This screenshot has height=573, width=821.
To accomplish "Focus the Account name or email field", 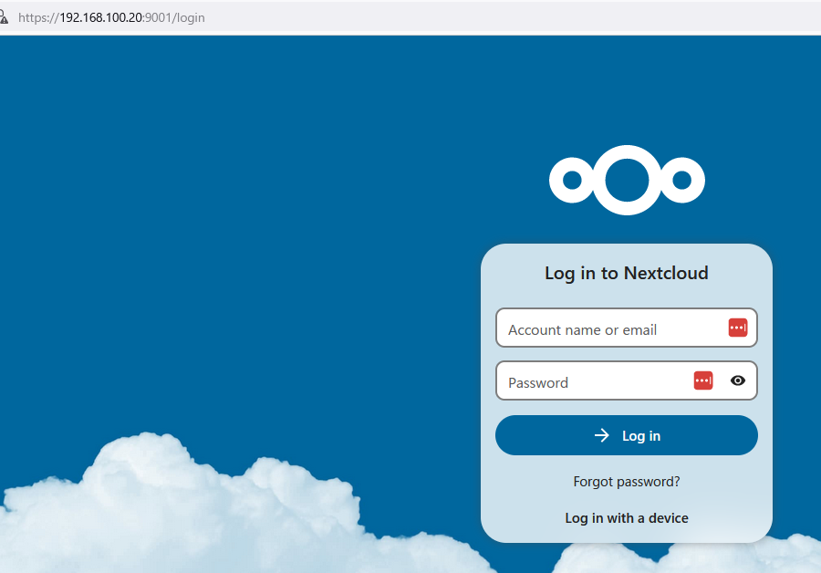I will 627,328.
